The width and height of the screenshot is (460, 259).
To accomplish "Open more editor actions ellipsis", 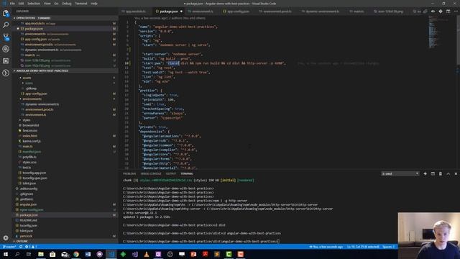I will click(456, 12).
